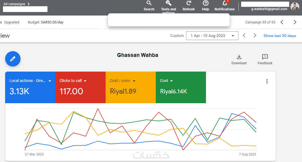Click the user profile avatar

(x=295, y=7)
